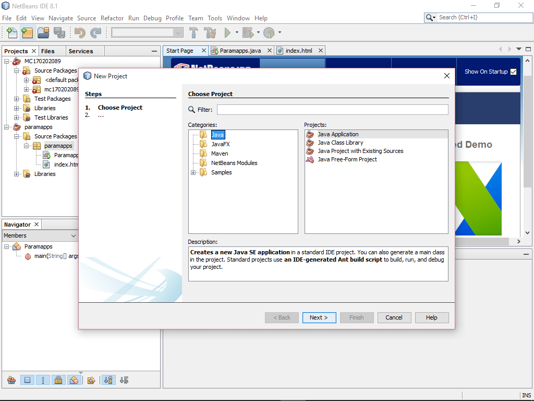This screenshot has width=534, height=401.
Task: Toggle Show Non-Public Members lock icon
Action: point(58,380)
